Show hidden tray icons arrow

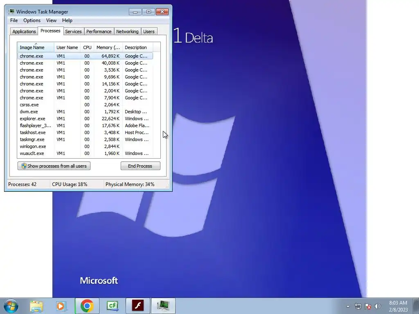pyautogui.click(x=348, y=306)
